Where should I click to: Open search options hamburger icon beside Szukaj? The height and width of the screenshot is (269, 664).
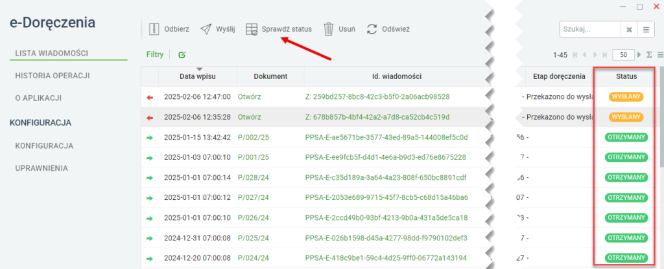pyautogui.click(x=646, y=30)
